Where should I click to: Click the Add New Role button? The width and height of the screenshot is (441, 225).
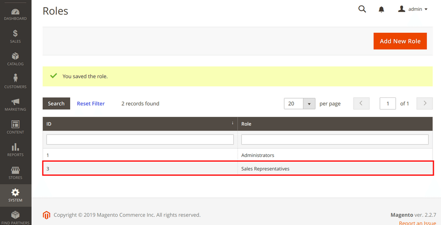pyautogui.click(x=400, y=41)
